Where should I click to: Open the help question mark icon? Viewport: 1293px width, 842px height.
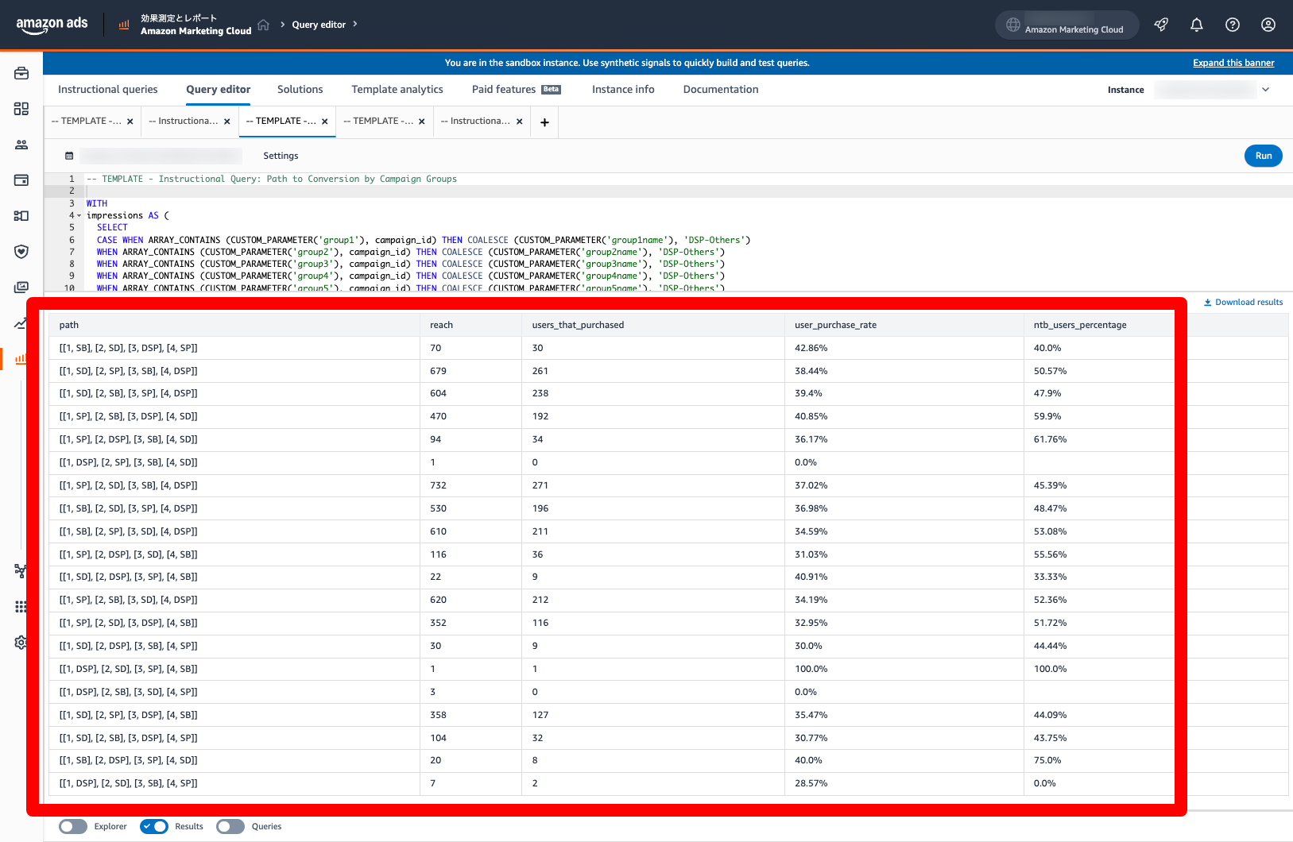[x=1232, y=25]
